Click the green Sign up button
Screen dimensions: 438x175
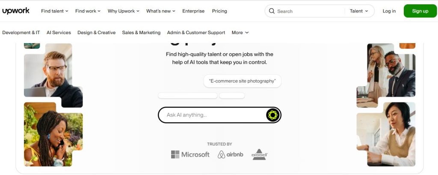click(420, 11)
